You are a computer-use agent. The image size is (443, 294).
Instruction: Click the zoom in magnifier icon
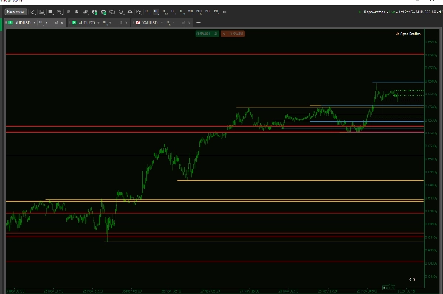click(76, 12)
